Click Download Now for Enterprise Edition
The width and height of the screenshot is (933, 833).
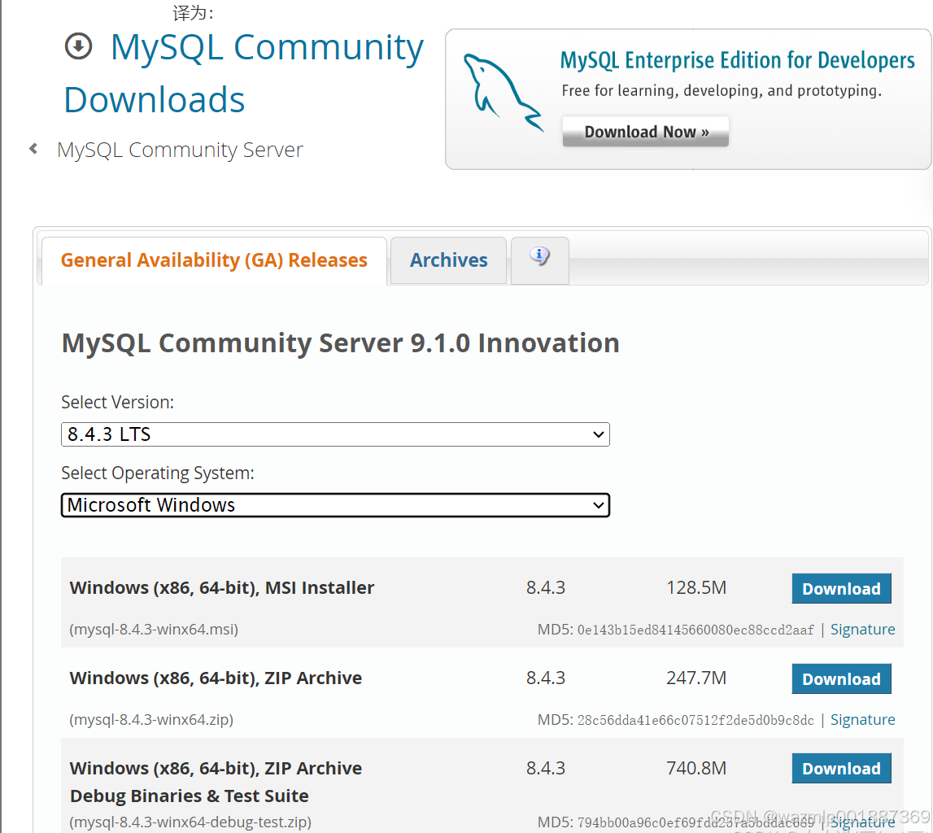645,131
